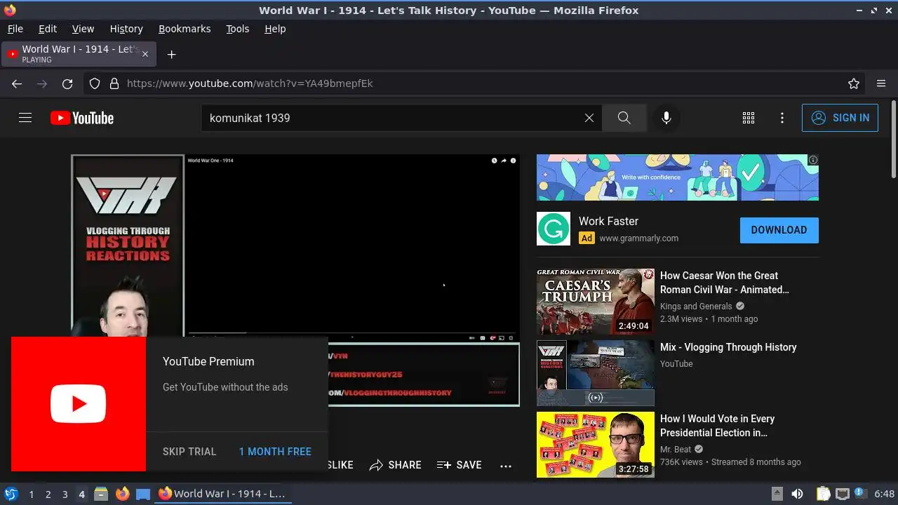Screen dimensions: 898x505
Task: Switch to workspace 3
Action: pos(65,494)
